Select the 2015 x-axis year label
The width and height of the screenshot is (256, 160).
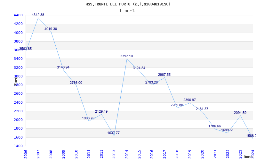point(139,154)
